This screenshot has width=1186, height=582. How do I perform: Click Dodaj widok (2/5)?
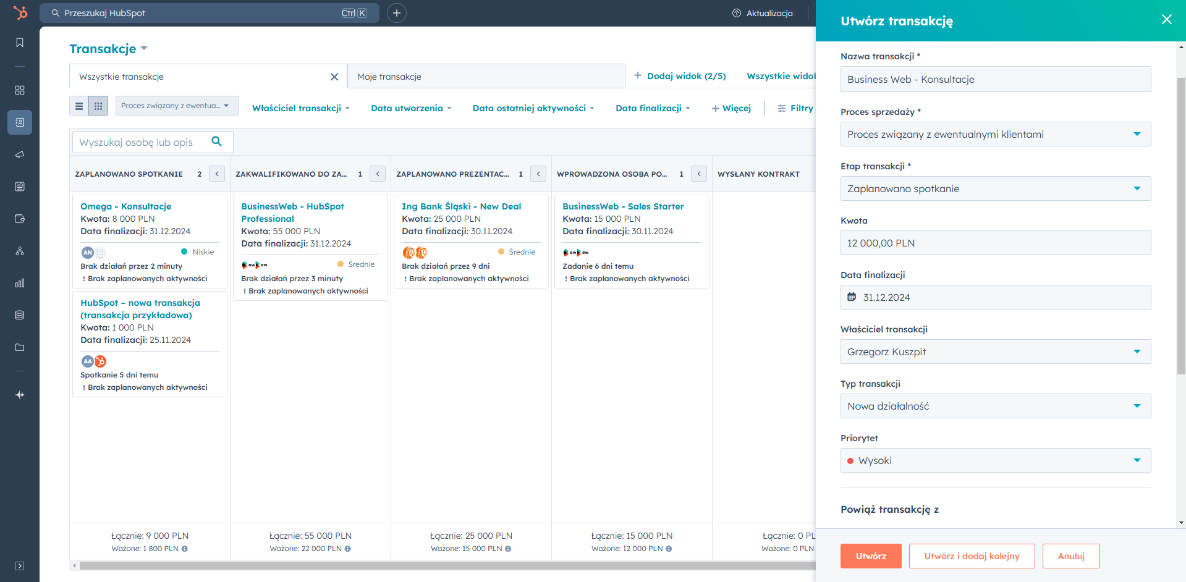[680, 76]
